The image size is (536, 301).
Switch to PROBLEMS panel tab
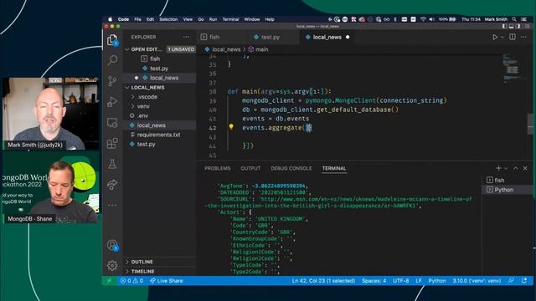point(218,168)
